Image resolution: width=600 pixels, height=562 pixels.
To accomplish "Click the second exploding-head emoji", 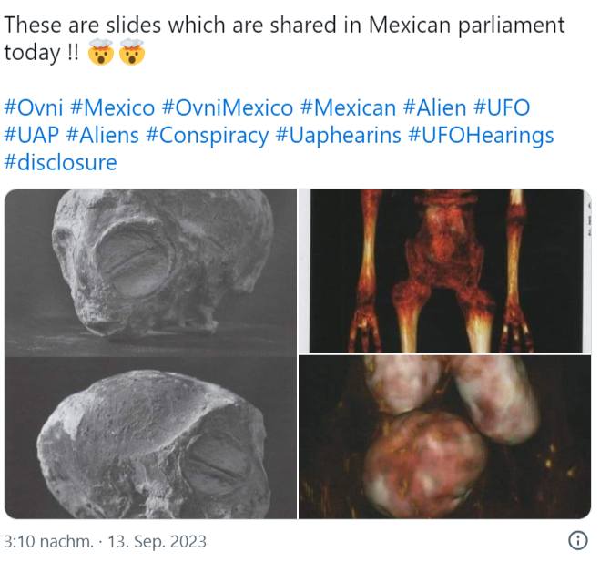I will click(132, 52).
